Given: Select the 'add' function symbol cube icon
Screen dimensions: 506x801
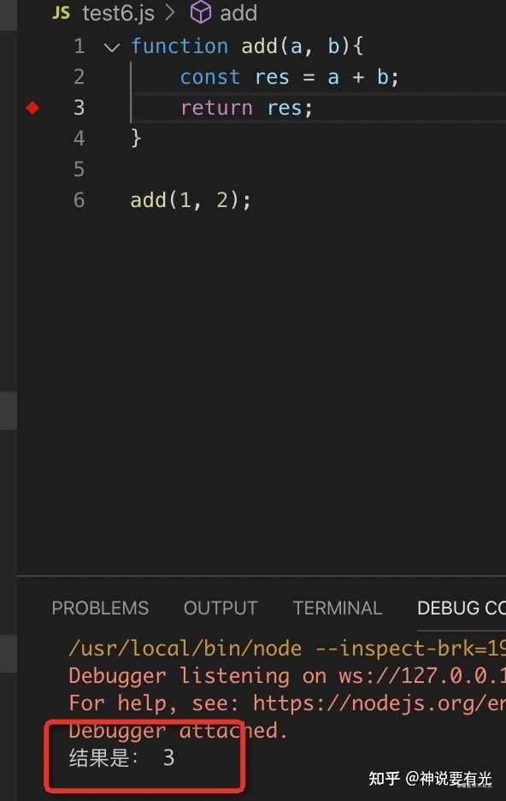Looking at the screenshot, I should coord(201,13).
